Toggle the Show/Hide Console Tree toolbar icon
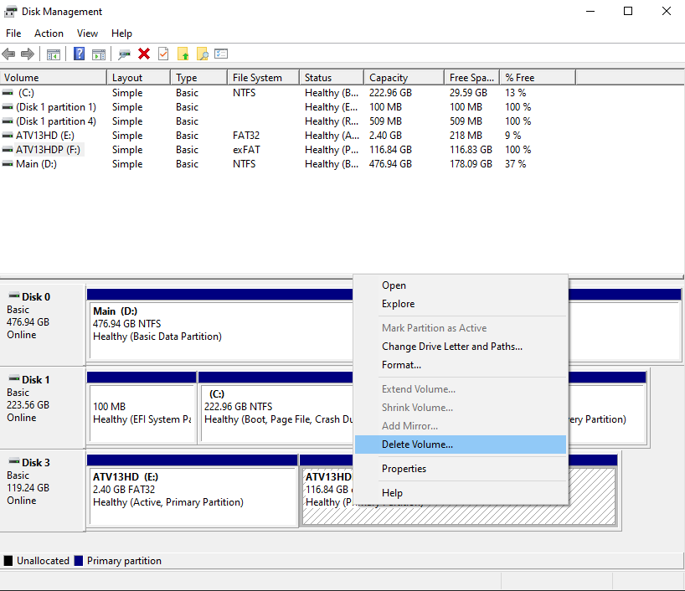This screenshot has width=685, height=591. (55, 54)
